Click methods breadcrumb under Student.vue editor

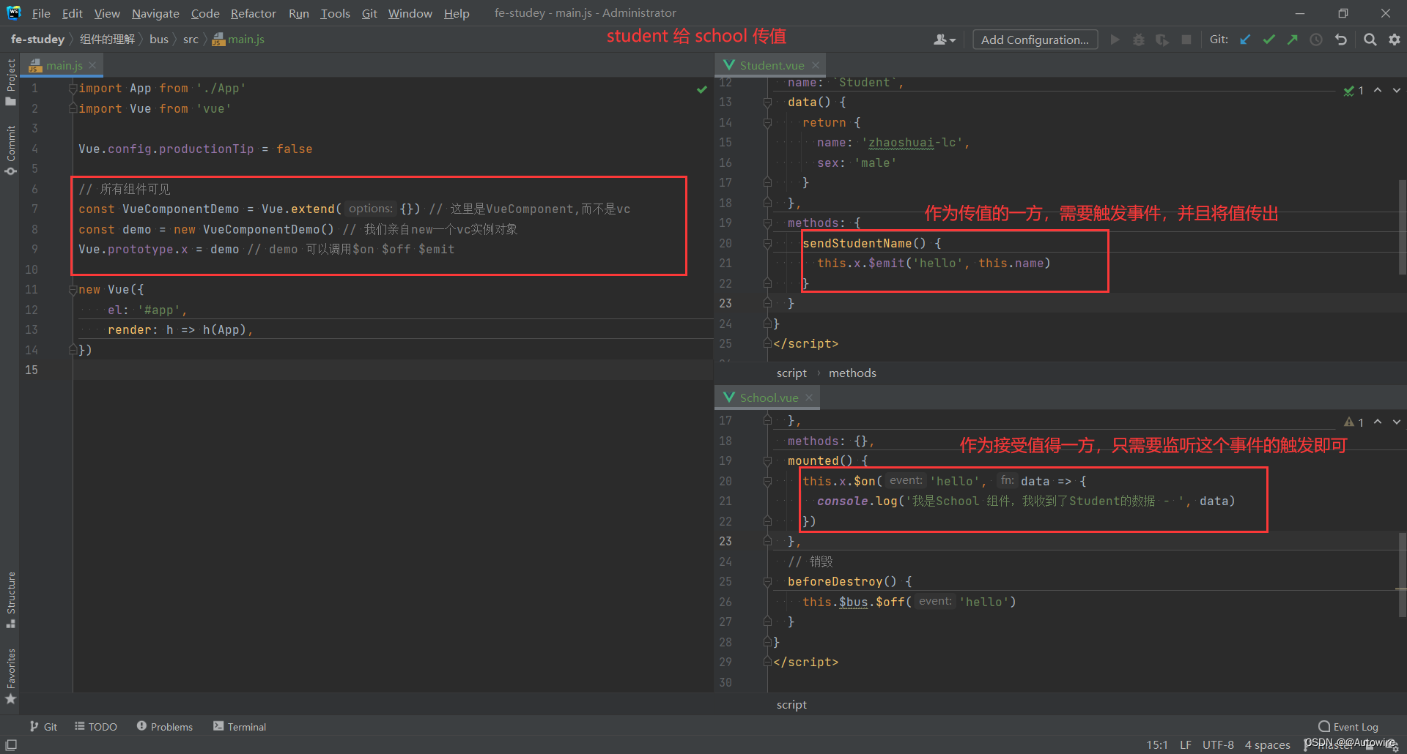(x=852, y=373)
